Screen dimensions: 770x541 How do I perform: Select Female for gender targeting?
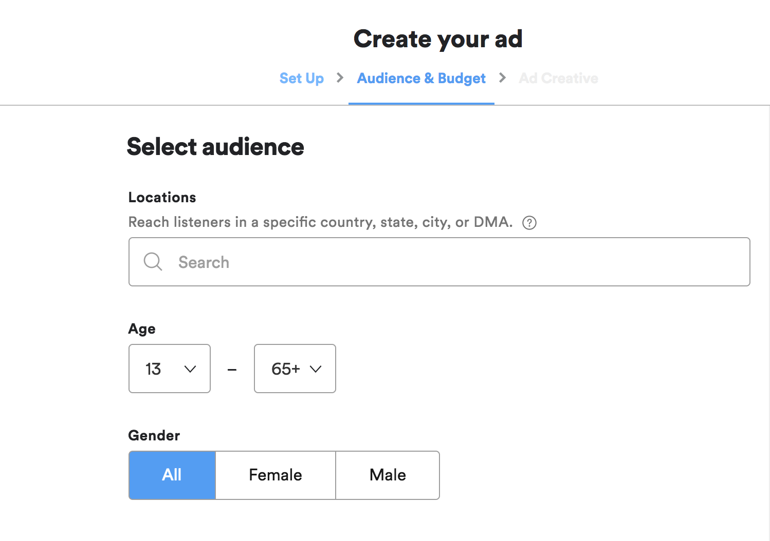click(276, 475)
